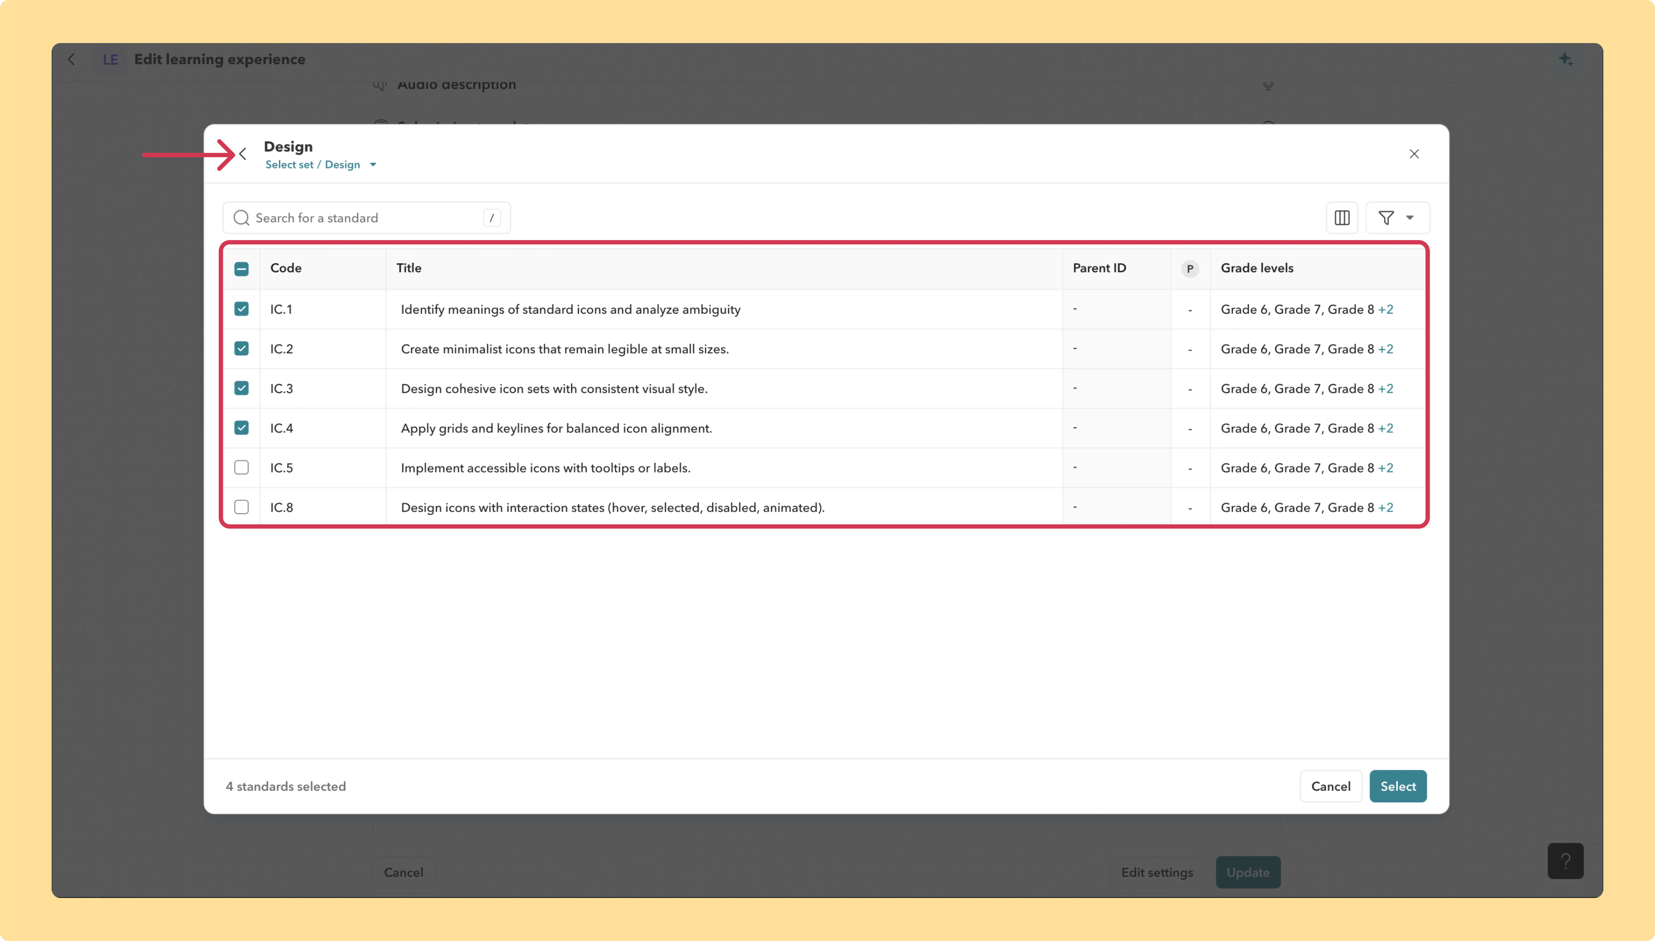Expand +2 grade levels for IC.8
This screenshot has width=1655, height=941.
pos(1385,507)
